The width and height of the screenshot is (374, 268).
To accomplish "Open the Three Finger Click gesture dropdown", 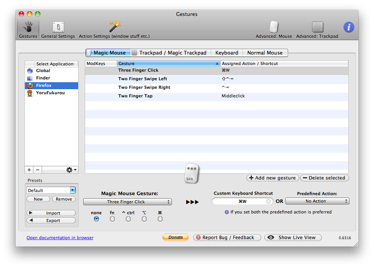I will (x=128, y=202).
